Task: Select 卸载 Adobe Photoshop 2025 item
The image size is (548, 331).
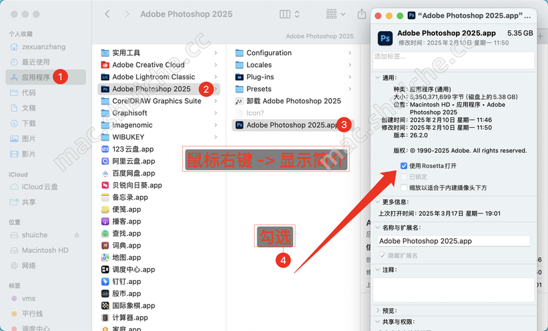Action: pos(293,101)
